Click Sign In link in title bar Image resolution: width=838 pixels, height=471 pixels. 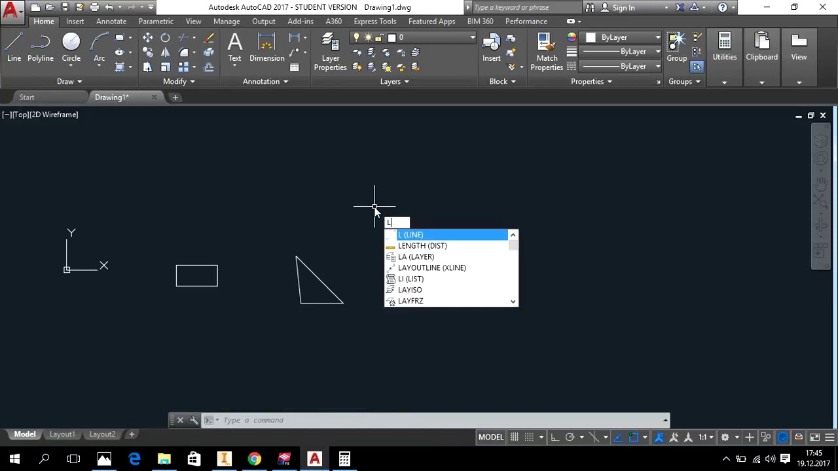pos(623,8)
